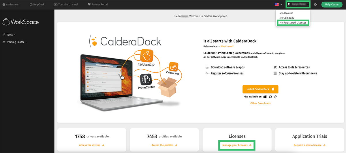Click the Access the drivers link

click(92, 145)
